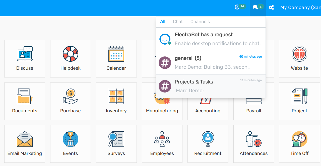
Task: Open the general channel conversation
Action: (211, 62)
